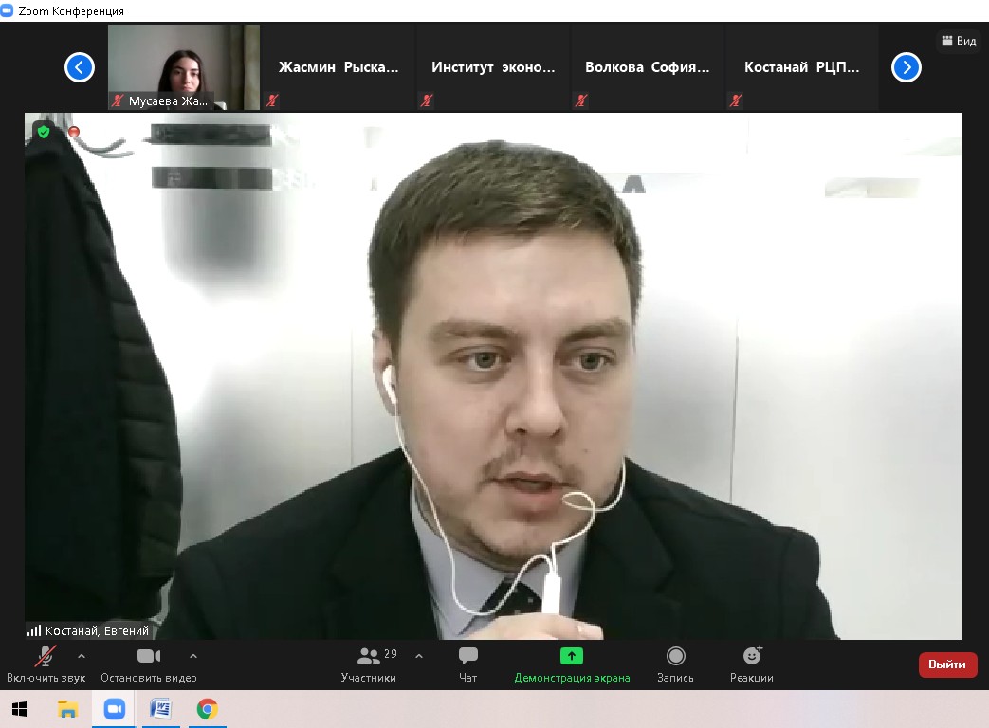Viewport: 989px width, 728px height.
Task: Start recording with Запись button
Action: [x=675, y=664]
